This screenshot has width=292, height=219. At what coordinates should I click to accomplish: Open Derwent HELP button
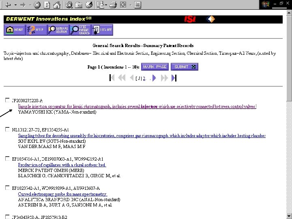click(36, 30)
